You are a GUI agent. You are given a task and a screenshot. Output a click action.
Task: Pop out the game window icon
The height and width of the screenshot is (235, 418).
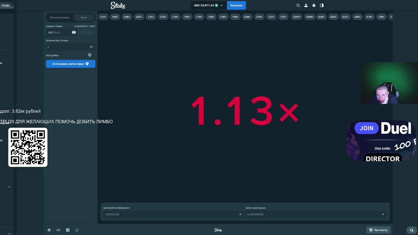pos(77,230)
